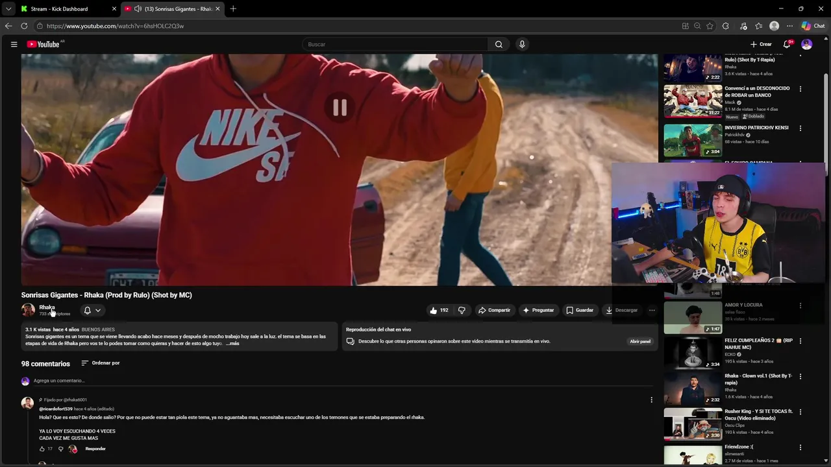Image resolution: width=831 pixels, height=467 pixels.
Task: Open 'Rhaka - Clown vol.1' video thumbnail
Action: coord(693,389)
